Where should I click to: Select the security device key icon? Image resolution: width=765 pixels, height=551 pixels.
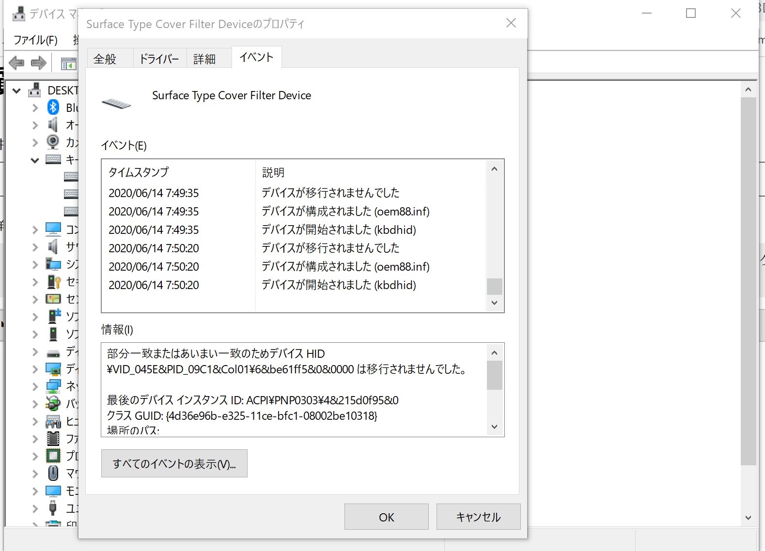[53, 281]
